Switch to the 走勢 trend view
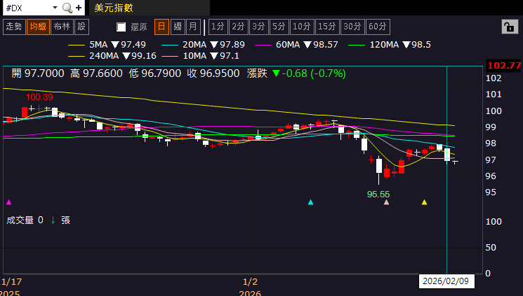 tap(13, 27)
